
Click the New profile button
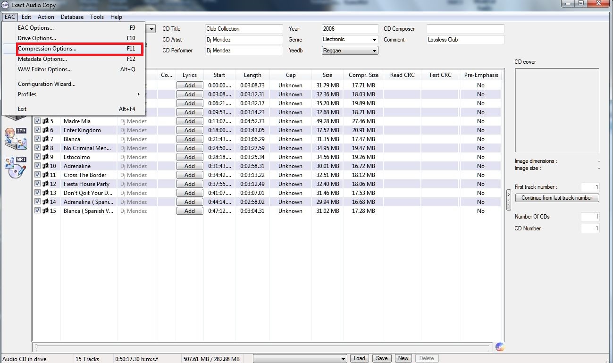click(x=403, y=358)
